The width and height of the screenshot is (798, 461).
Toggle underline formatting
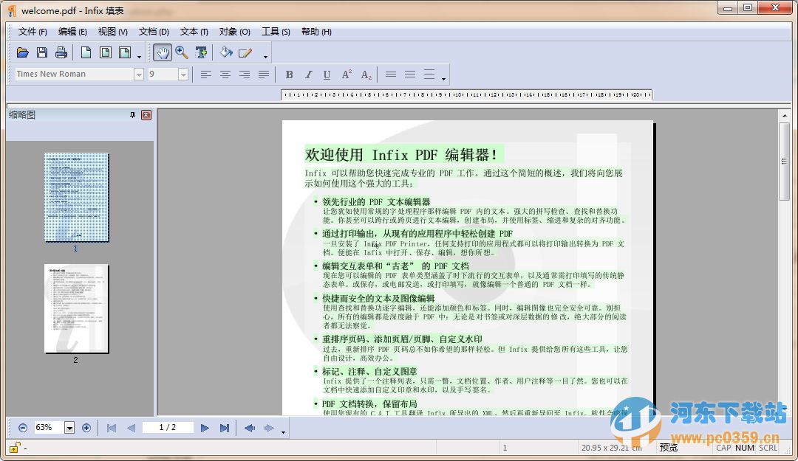326,74
